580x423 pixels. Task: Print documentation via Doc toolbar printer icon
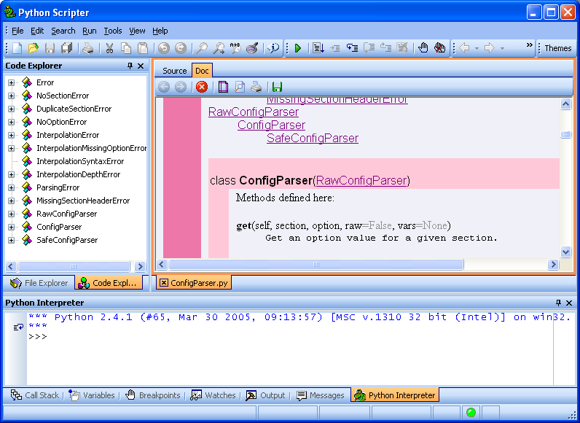tap(256, 87)
